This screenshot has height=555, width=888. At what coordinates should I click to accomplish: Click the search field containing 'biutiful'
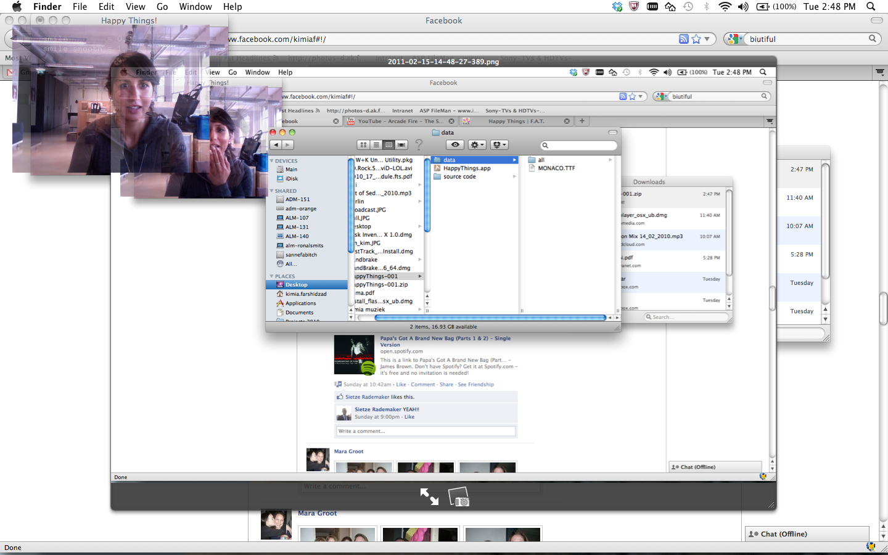tap(807, 39)
